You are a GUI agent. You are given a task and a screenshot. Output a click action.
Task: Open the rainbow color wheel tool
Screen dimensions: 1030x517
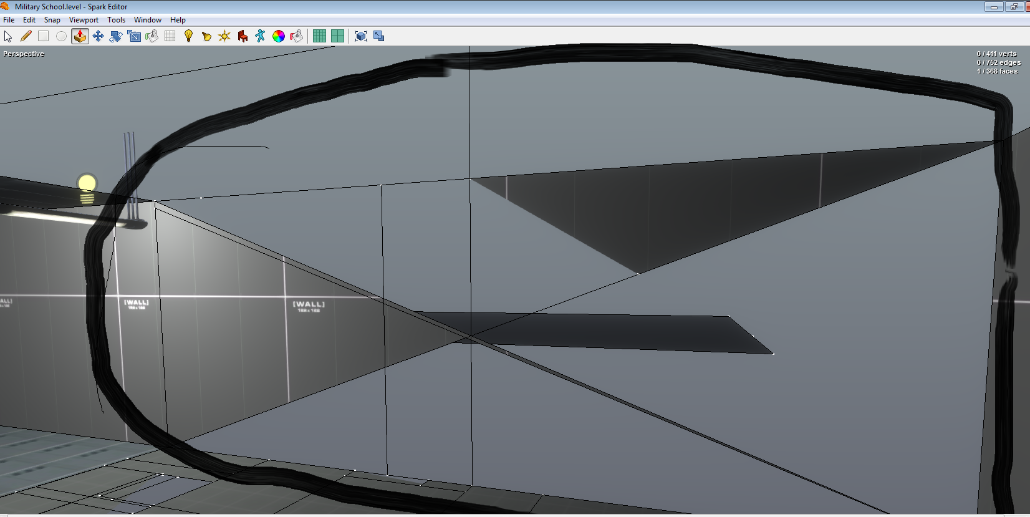pos(279,36)
